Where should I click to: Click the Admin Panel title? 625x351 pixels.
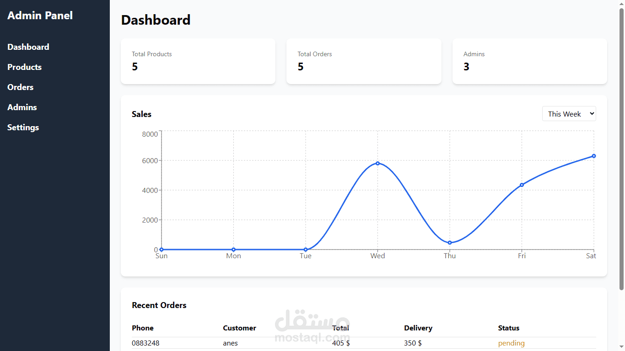tap(40, 16)
